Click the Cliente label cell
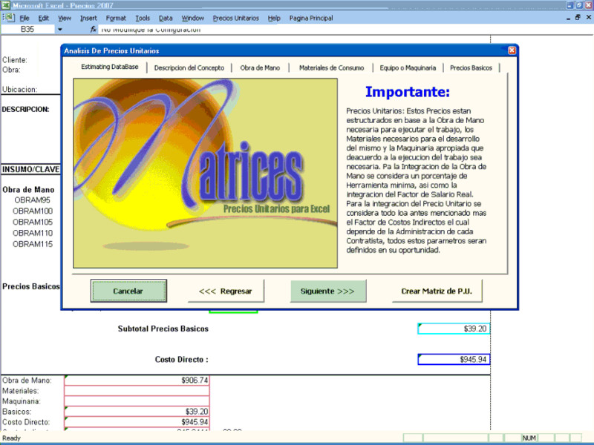Image resolution: width=594 pixels, height=445 pixels. tap(15, 60)
